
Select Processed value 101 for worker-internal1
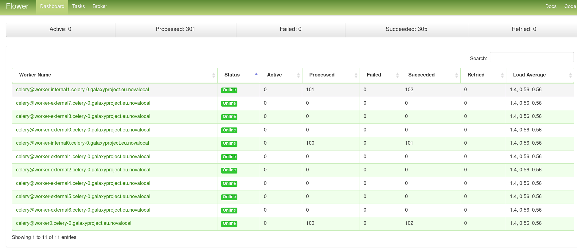tap(310, 90)
